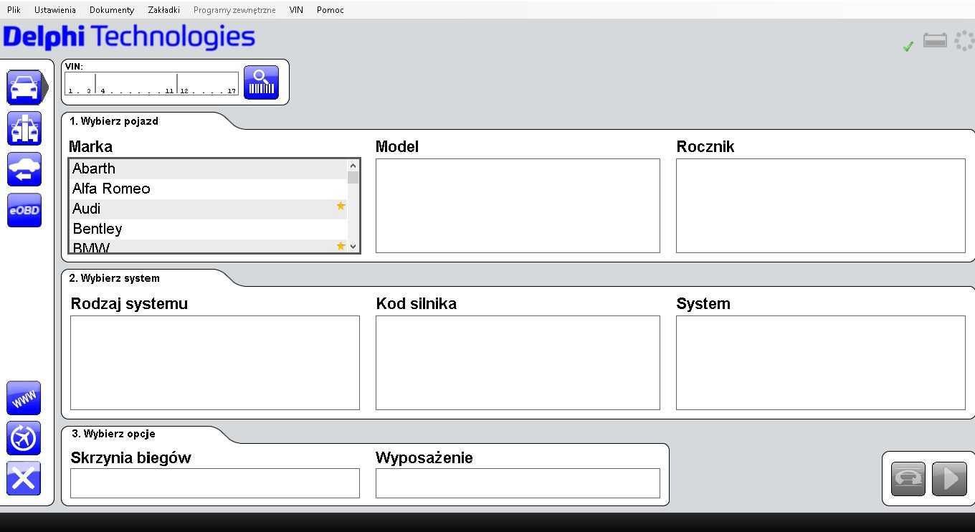Click the flight recorder airplane icon
Image resolution: width=975 pixels, height=532 pixels.
point(24,438)
